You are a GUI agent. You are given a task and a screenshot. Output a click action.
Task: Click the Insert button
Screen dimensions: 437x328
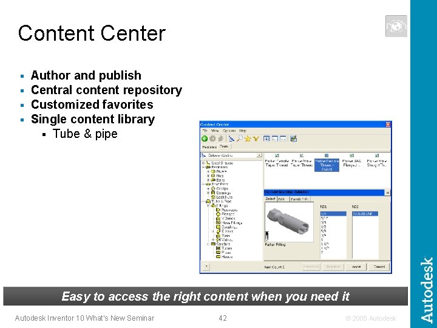(356, 267)
